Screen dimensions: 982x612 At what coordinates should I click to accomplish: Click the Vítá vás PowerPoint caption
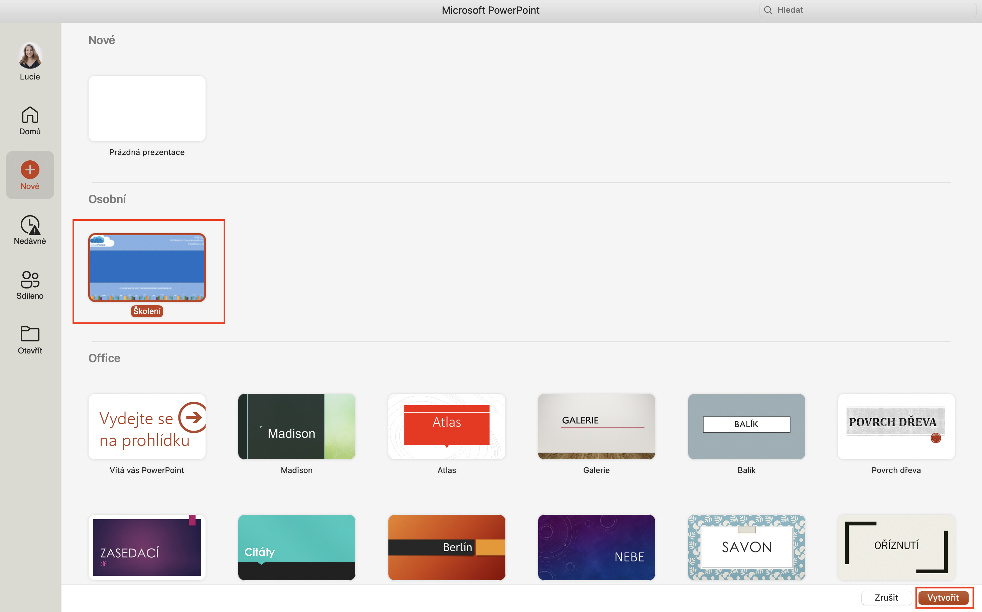[x=147, y=470]
